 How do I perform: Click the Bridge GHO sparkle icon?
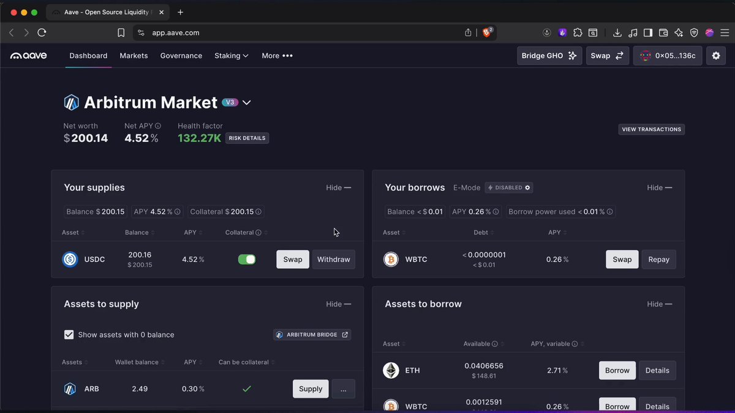point(572,56)
